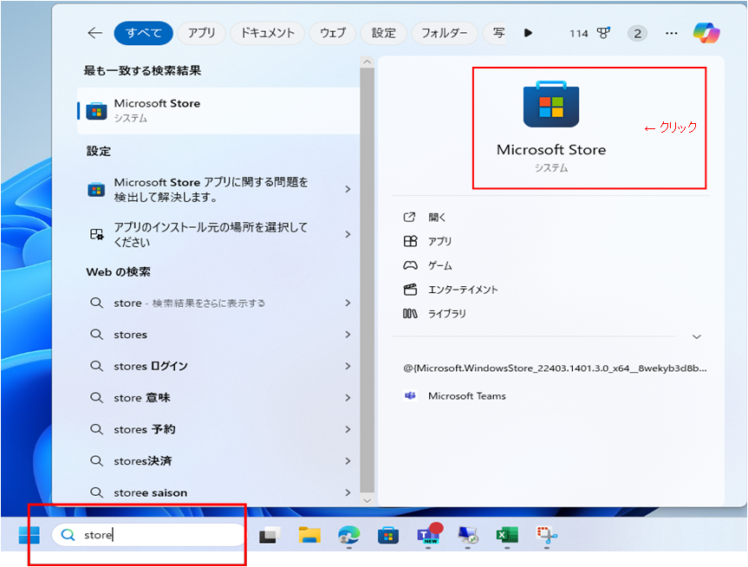Expand arrow beside 'stores' suggestion
This screenshot has height=567, width=748.
point(348,335)
